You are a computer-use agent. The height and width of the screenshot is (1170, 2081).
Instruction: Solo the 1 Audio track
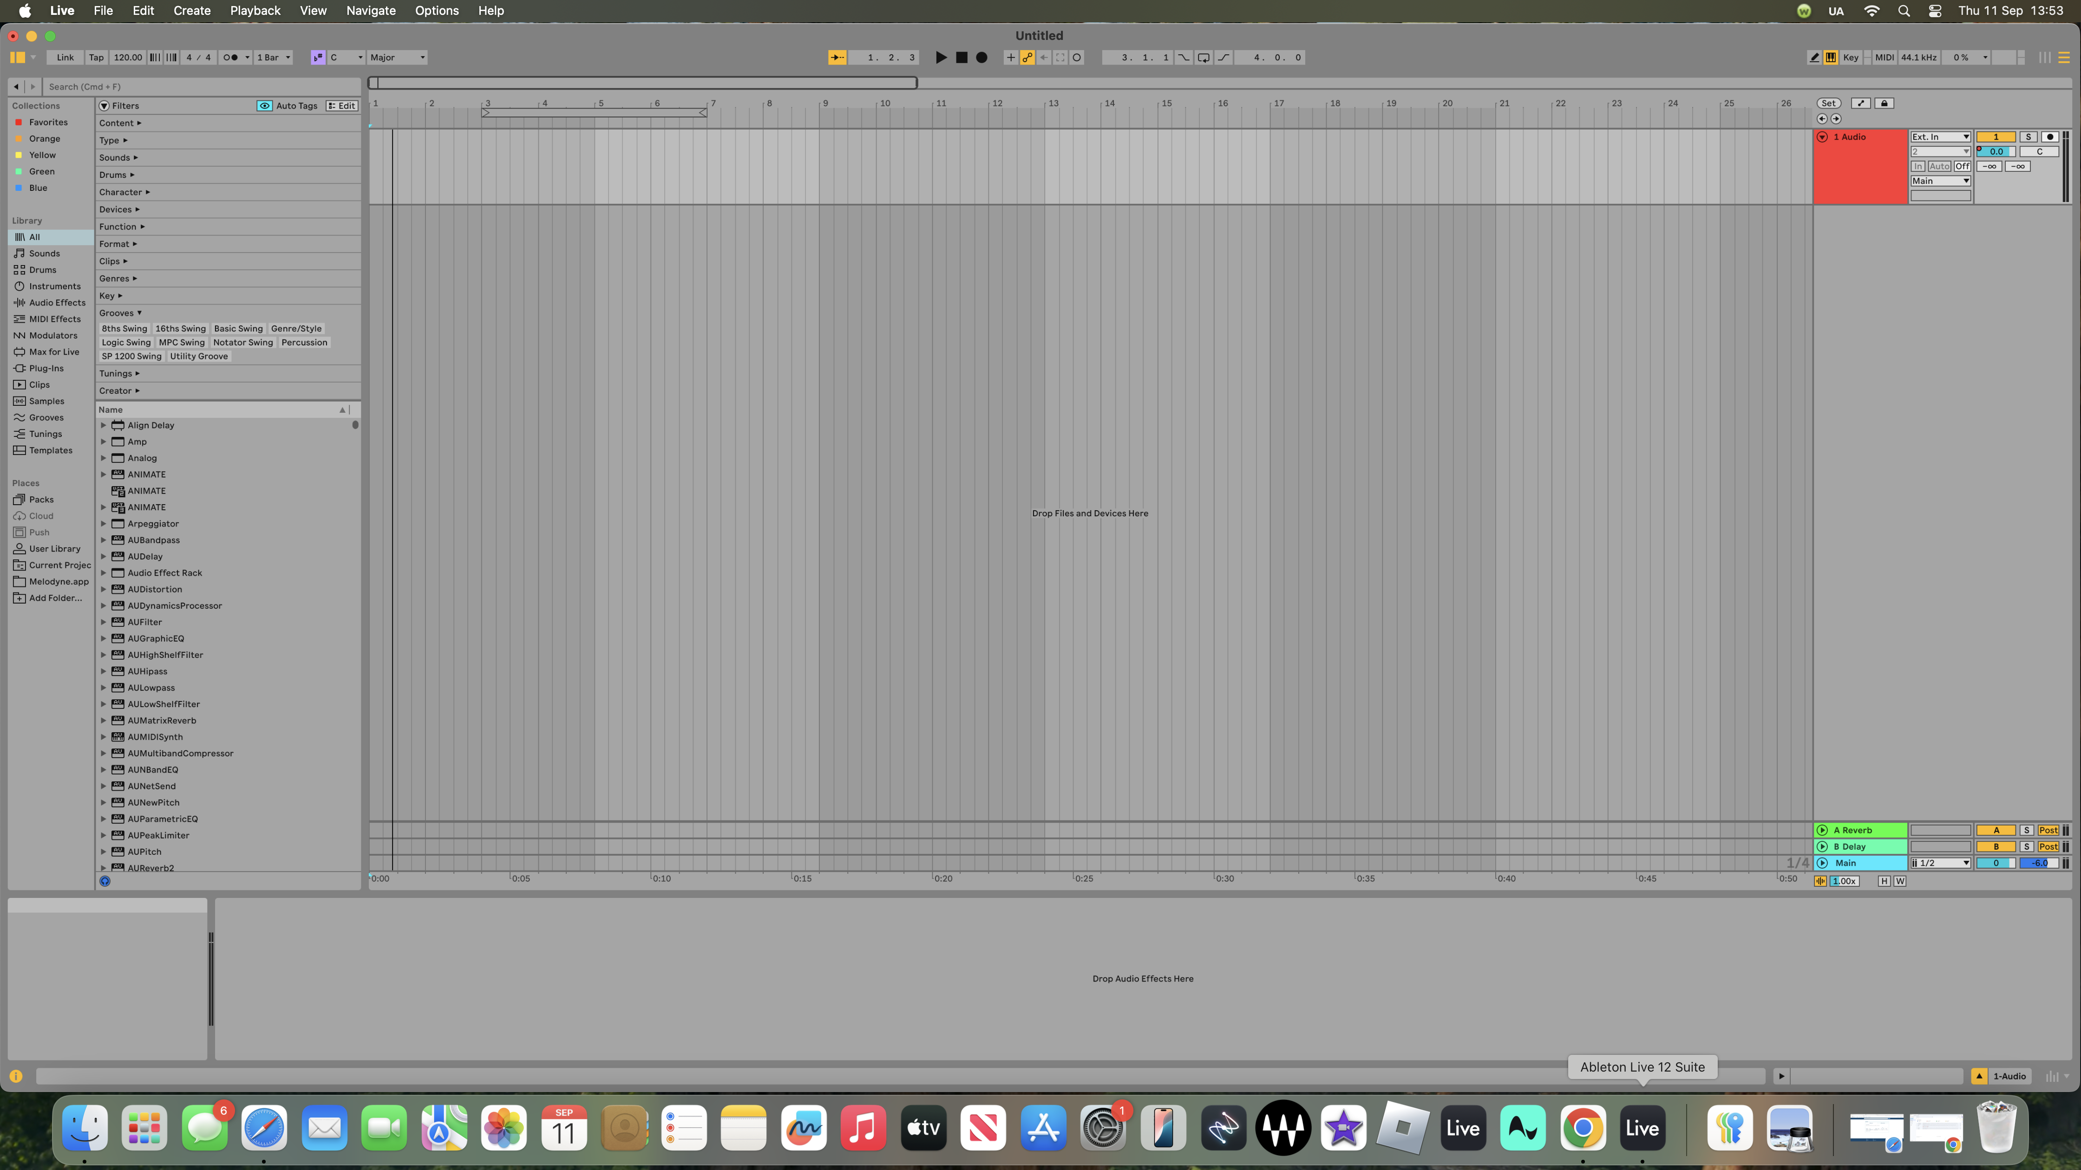2028,136
